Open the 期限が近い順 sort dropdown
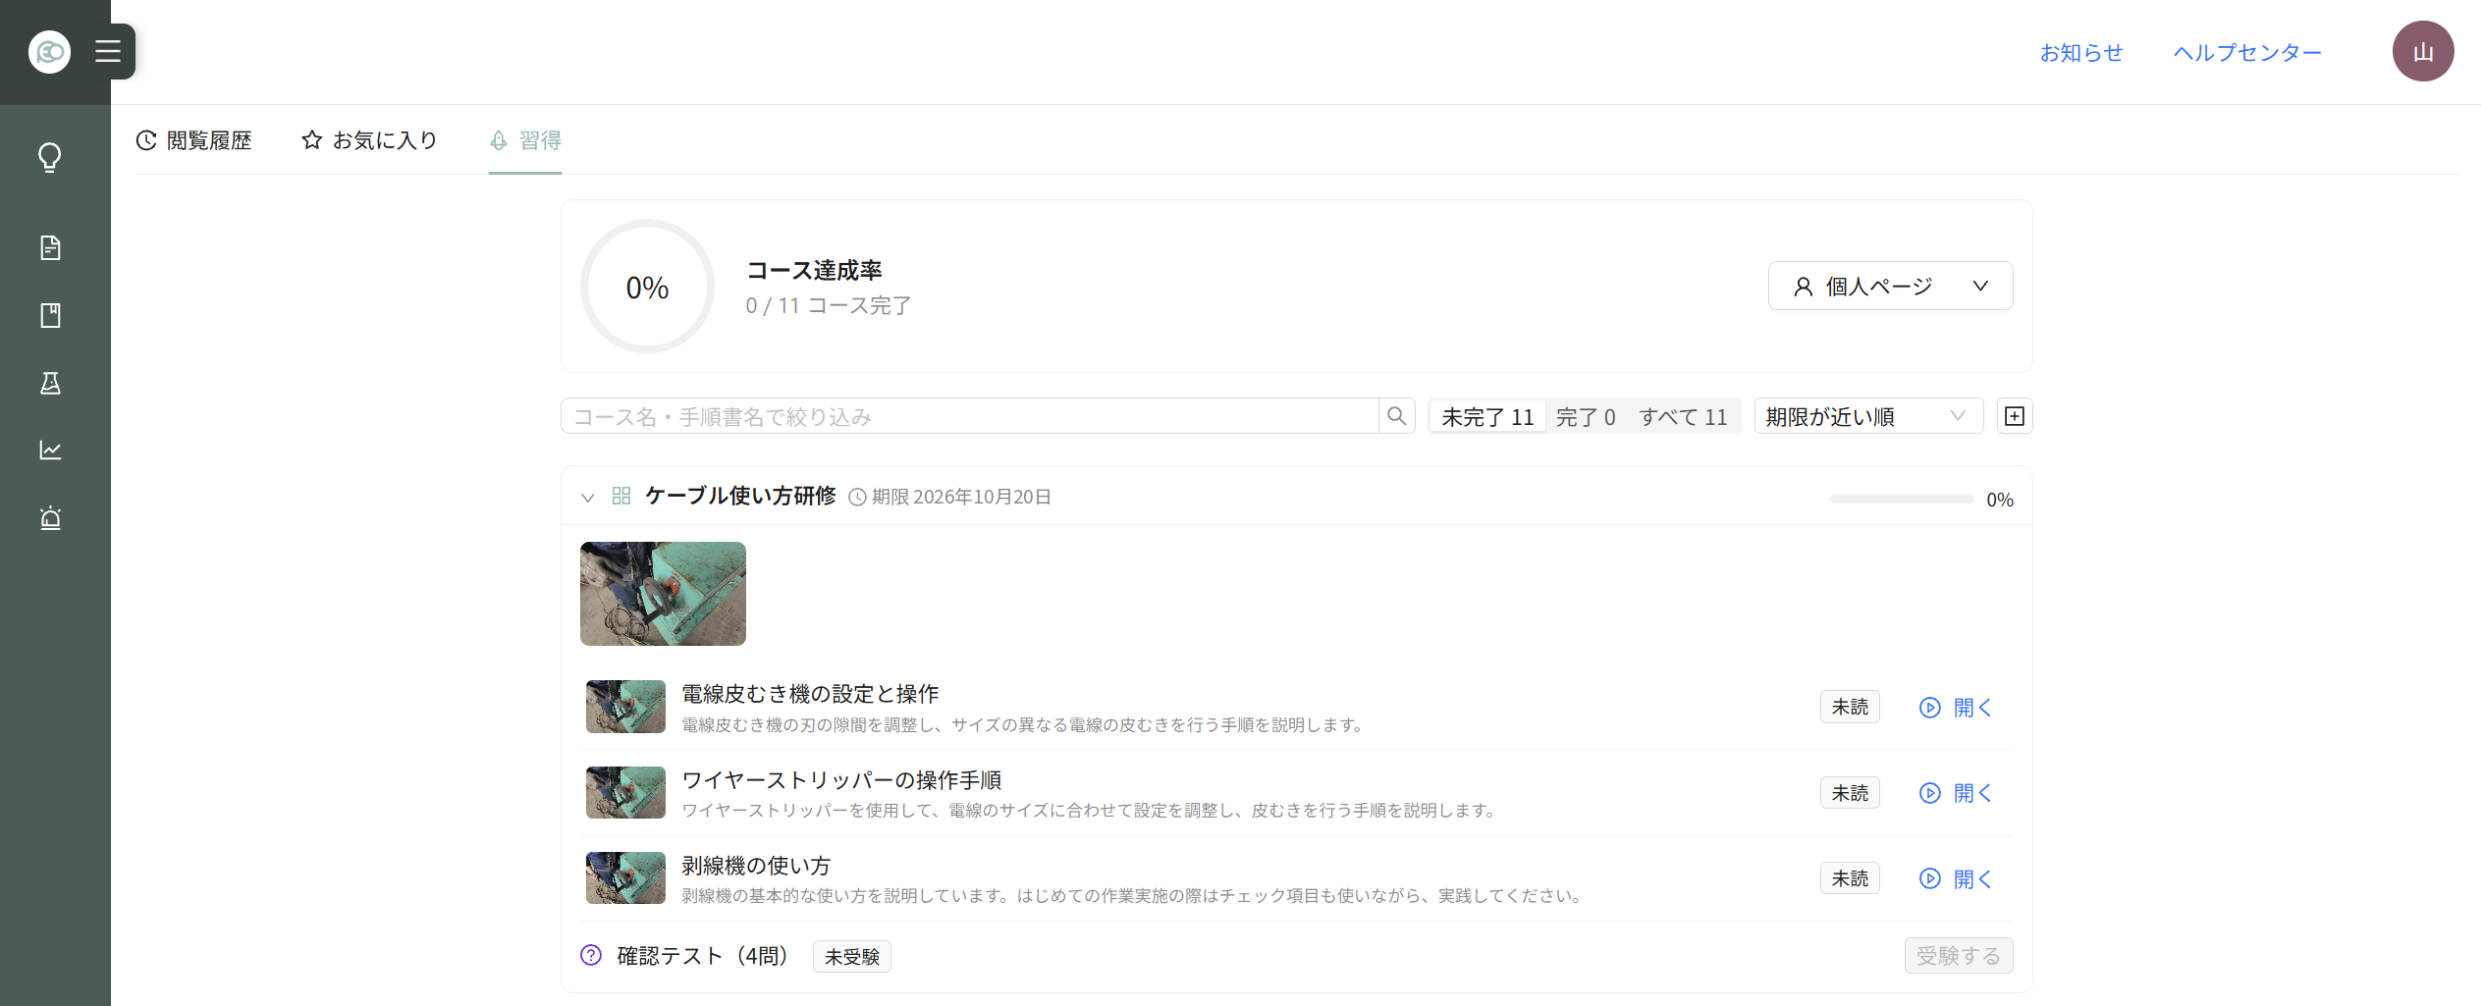This screenshot has width=2481, height=1006. [1867, 416]
